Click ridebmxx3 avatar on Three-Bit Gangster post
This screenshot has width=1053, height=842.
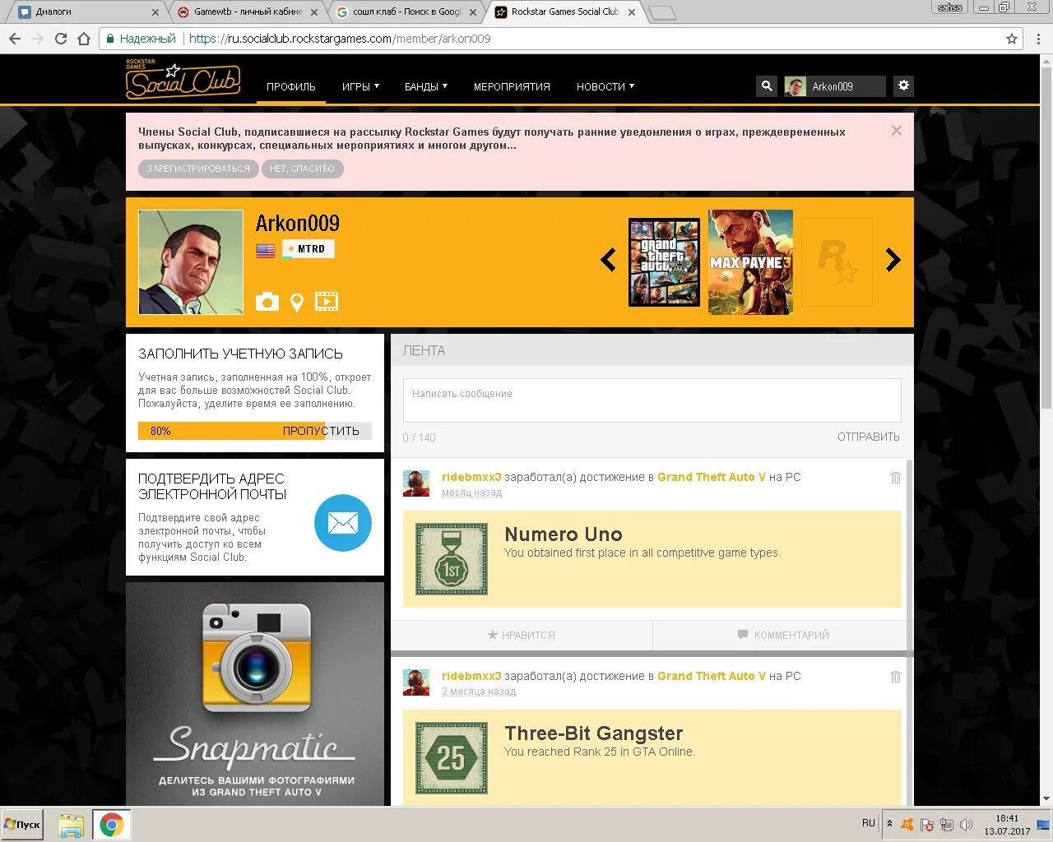[x=416, y=682]
